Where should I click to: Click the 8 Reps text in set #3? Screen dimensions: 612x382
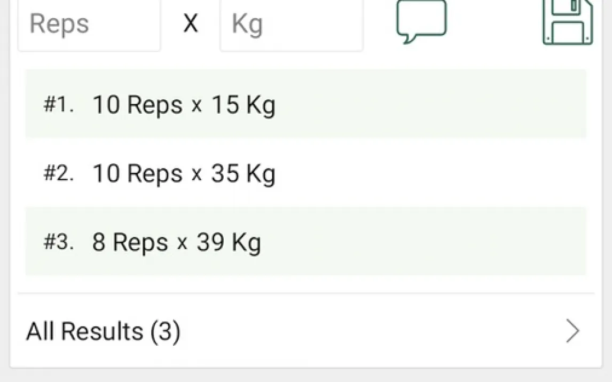click(130, 242)
